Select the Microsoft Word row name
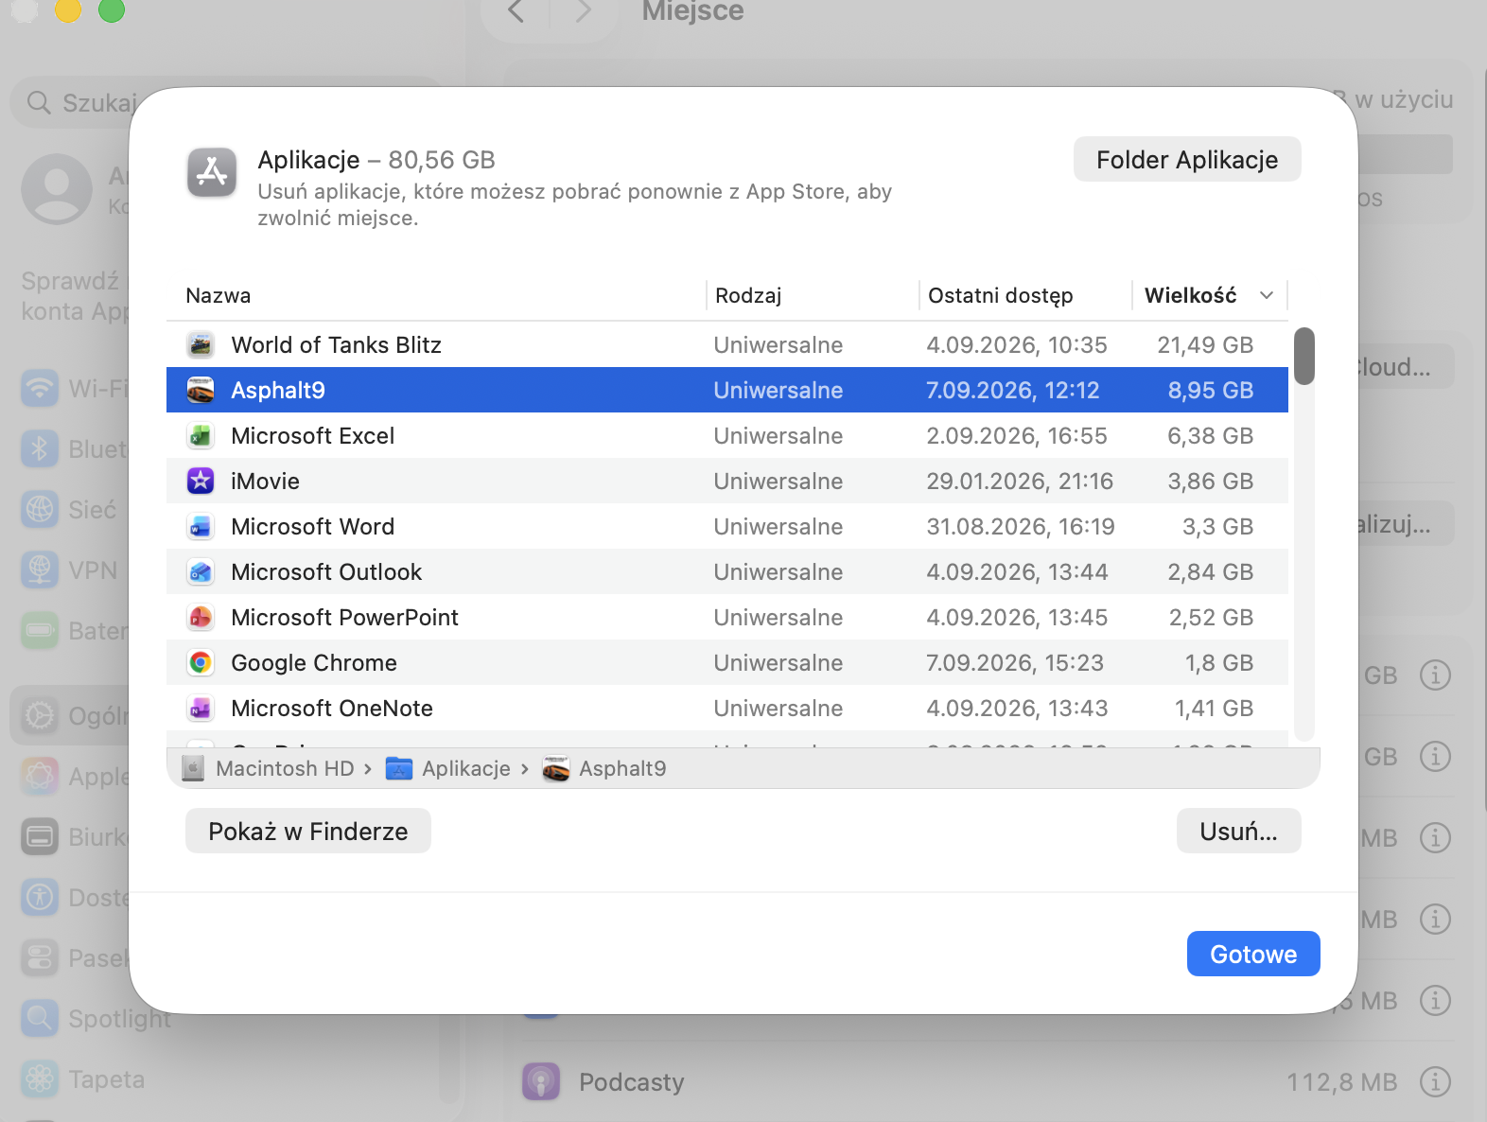The width and height of the screenshot is (1487, 1122). [313, 527]
